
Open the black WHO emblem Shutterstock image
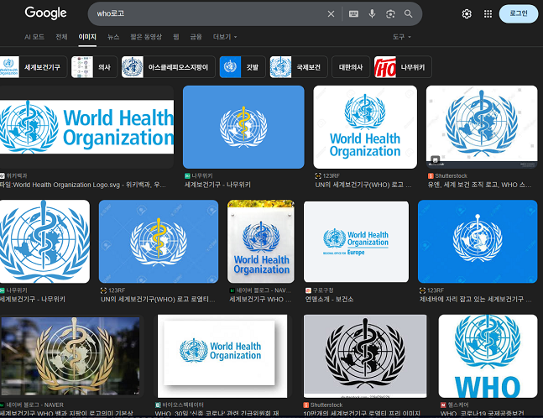click(x=365, y=356)
